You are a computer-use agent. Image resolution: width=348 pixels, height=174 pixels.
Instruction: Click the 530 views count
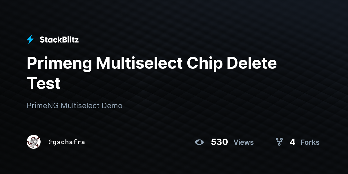[x=219, y=142]
